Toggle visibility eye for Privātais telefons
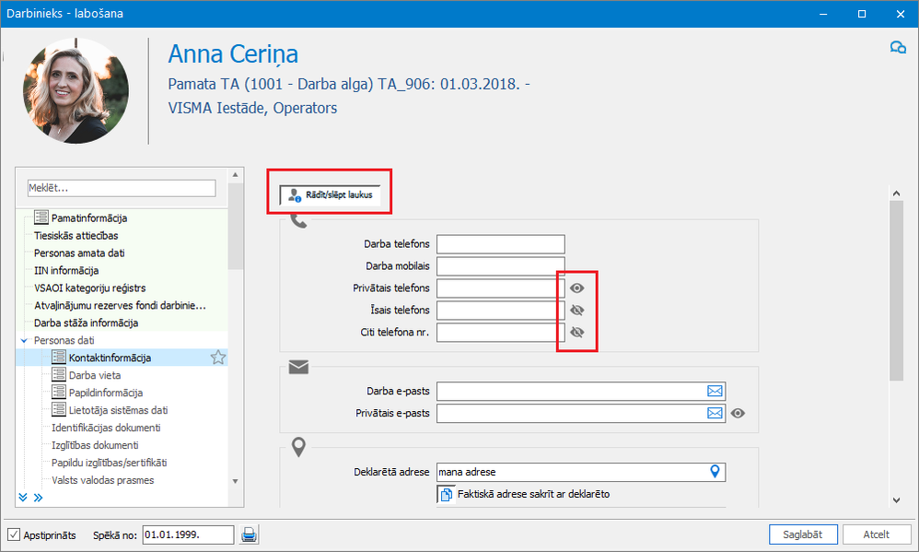 pyautogui.click(x=577, y=288)
